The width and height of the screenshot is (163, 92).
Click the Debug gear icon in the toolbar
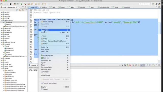(18, 4)
